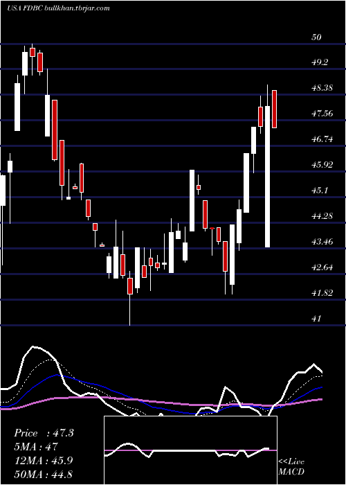Select the 43.46 price axis label
Viewport: 346px width, 485px height.
[322, 242]
